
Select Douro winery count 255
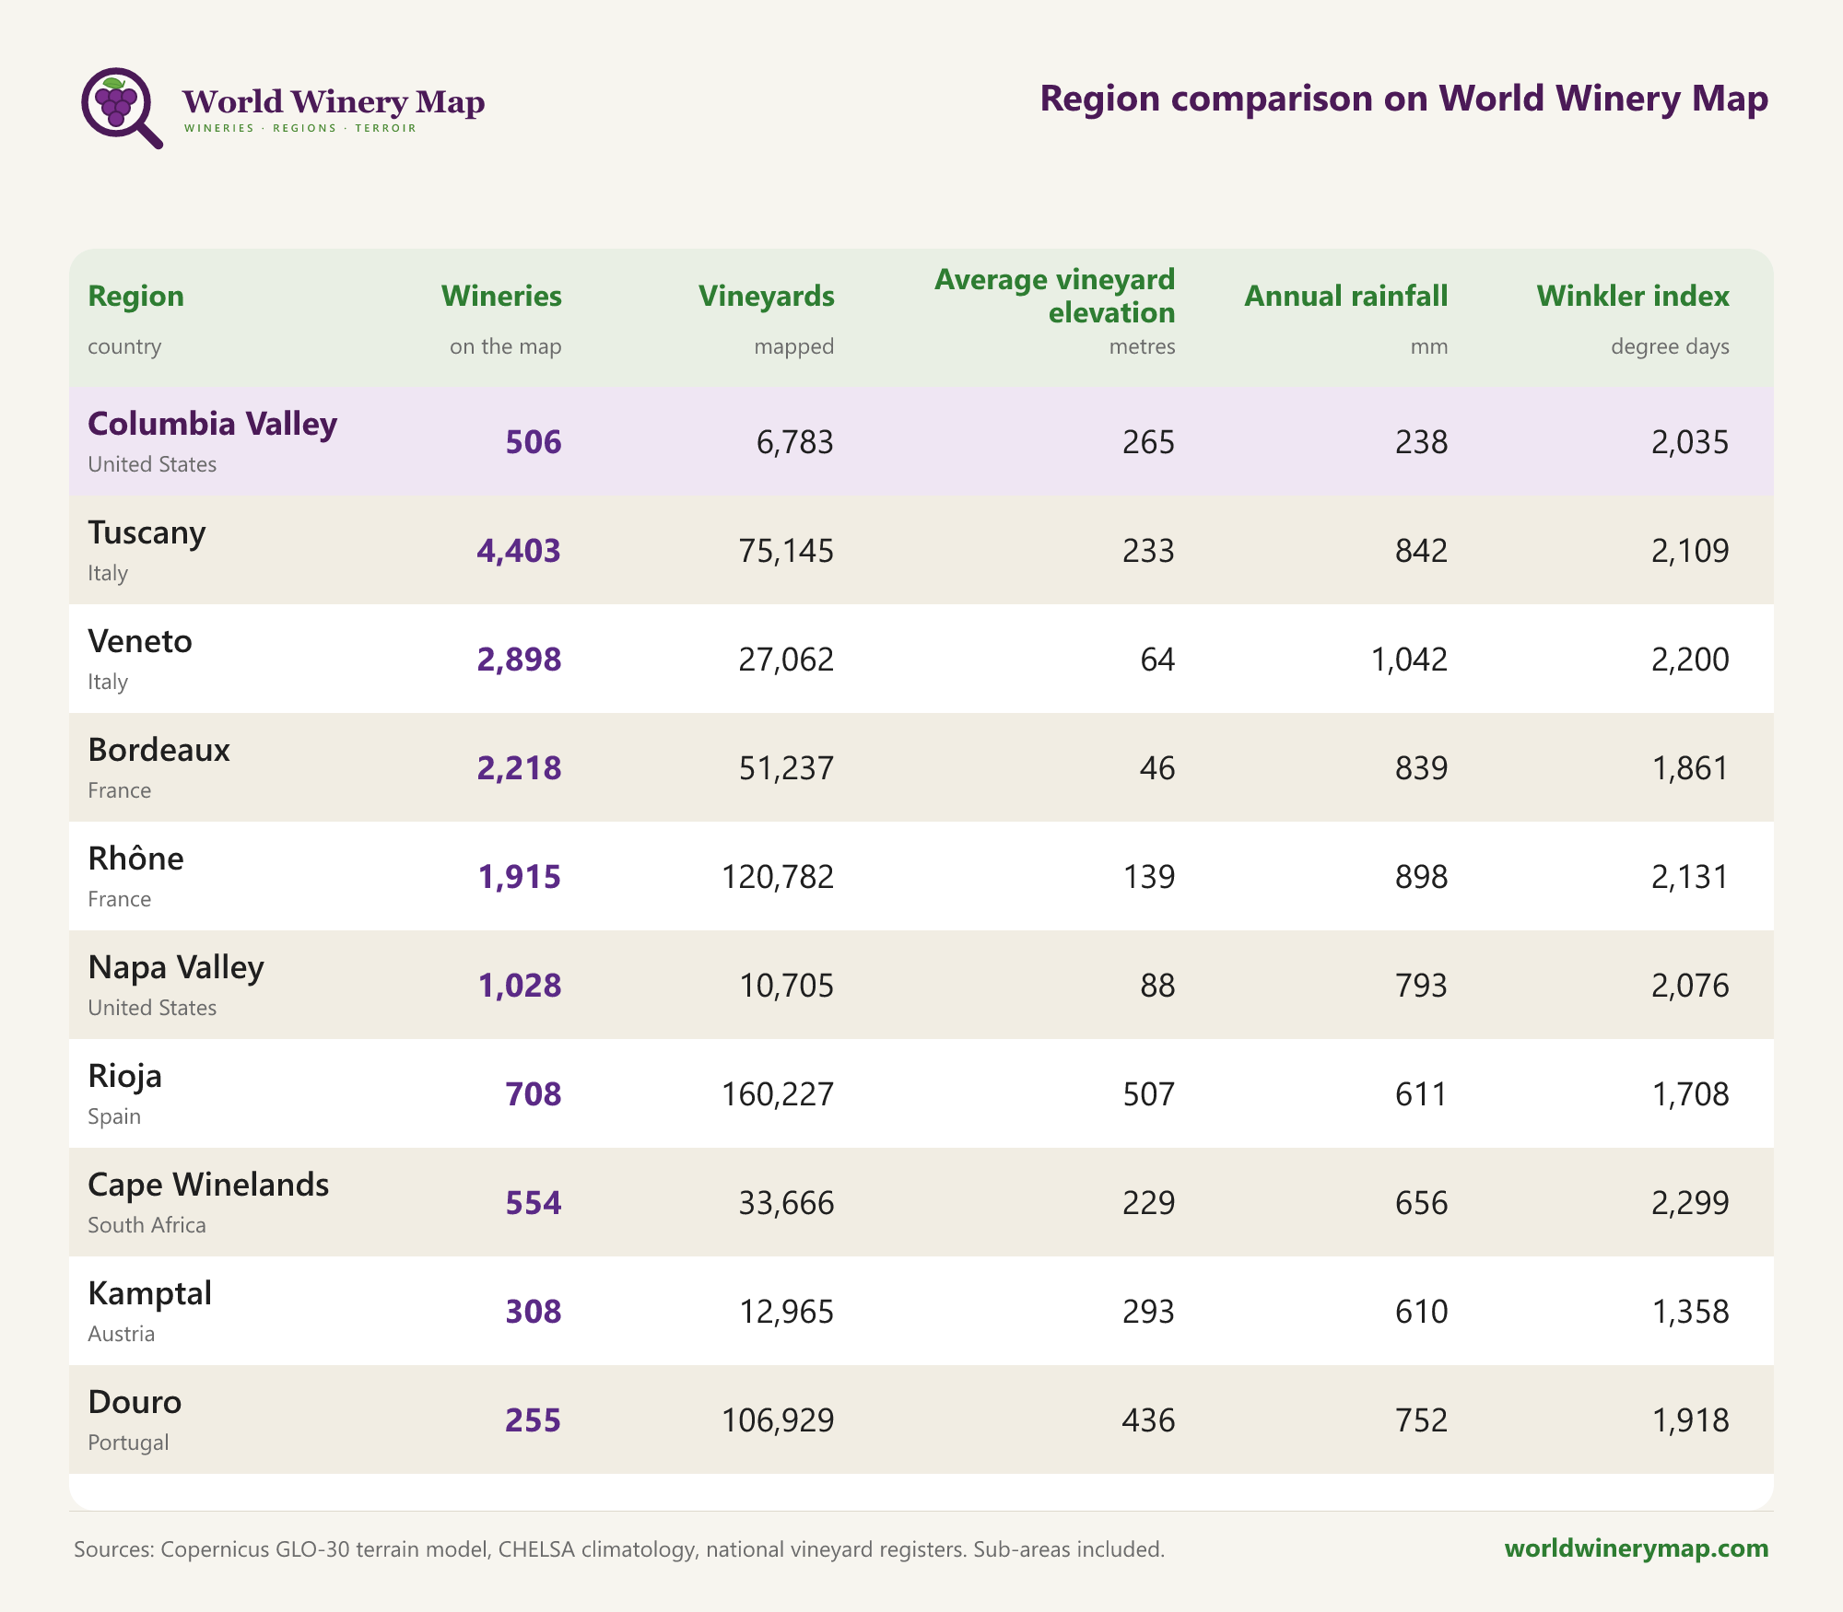tap(534, 1420)
